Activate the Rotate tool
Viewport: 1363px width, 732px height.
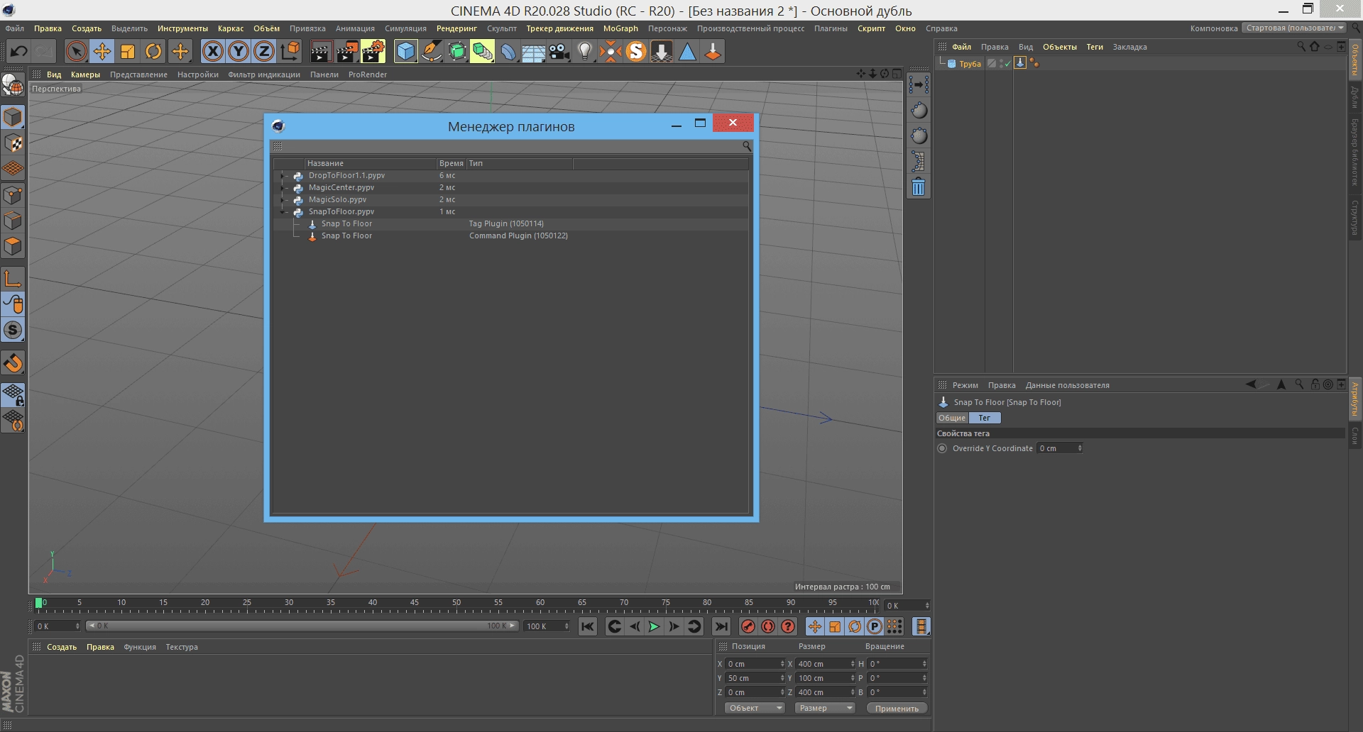[x=153, y=51]
